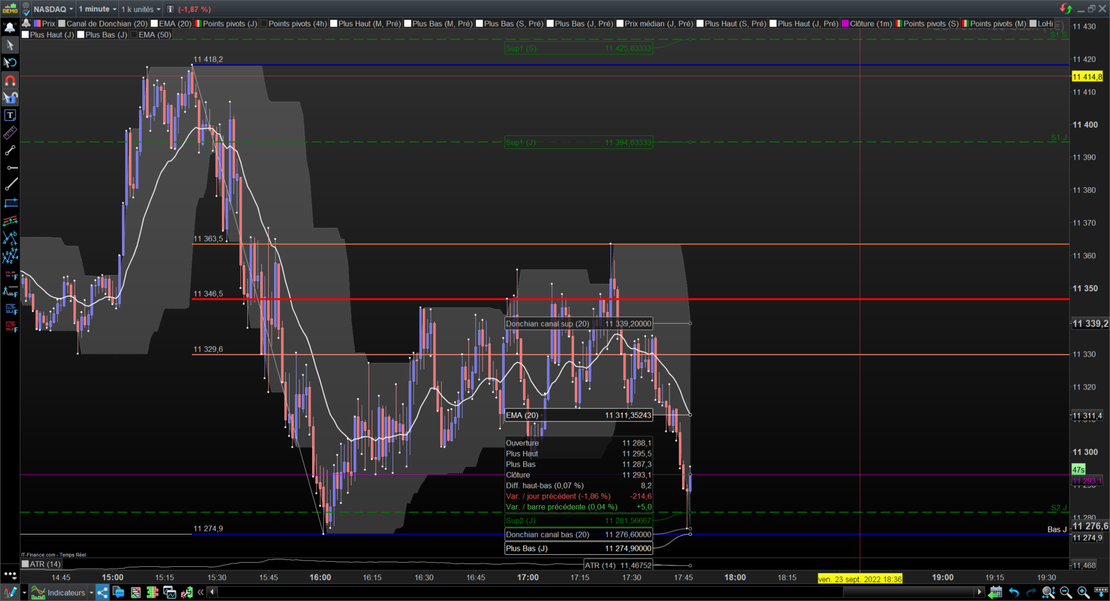The image size is (1110, 601).
Task: Click the DEMO mode icon
Action: (10, 9)
